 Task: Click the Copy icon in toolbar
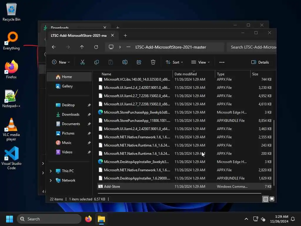coord(96,62)
